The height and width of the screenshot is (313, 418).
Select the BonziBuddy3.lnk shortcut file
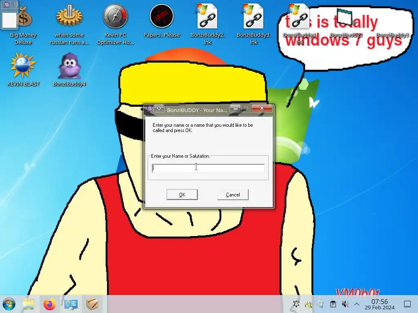click(253, 24)
